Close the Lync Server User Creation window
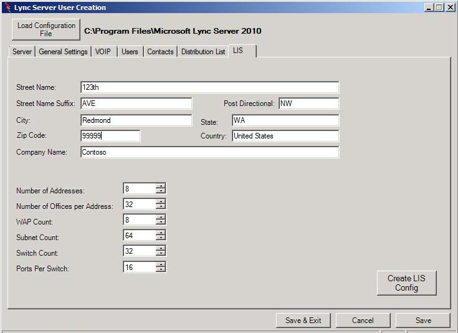 click(x=450, y=7)
